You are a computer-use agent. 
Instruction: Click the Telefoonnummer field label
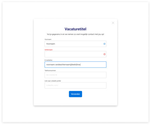click(50, 70)
